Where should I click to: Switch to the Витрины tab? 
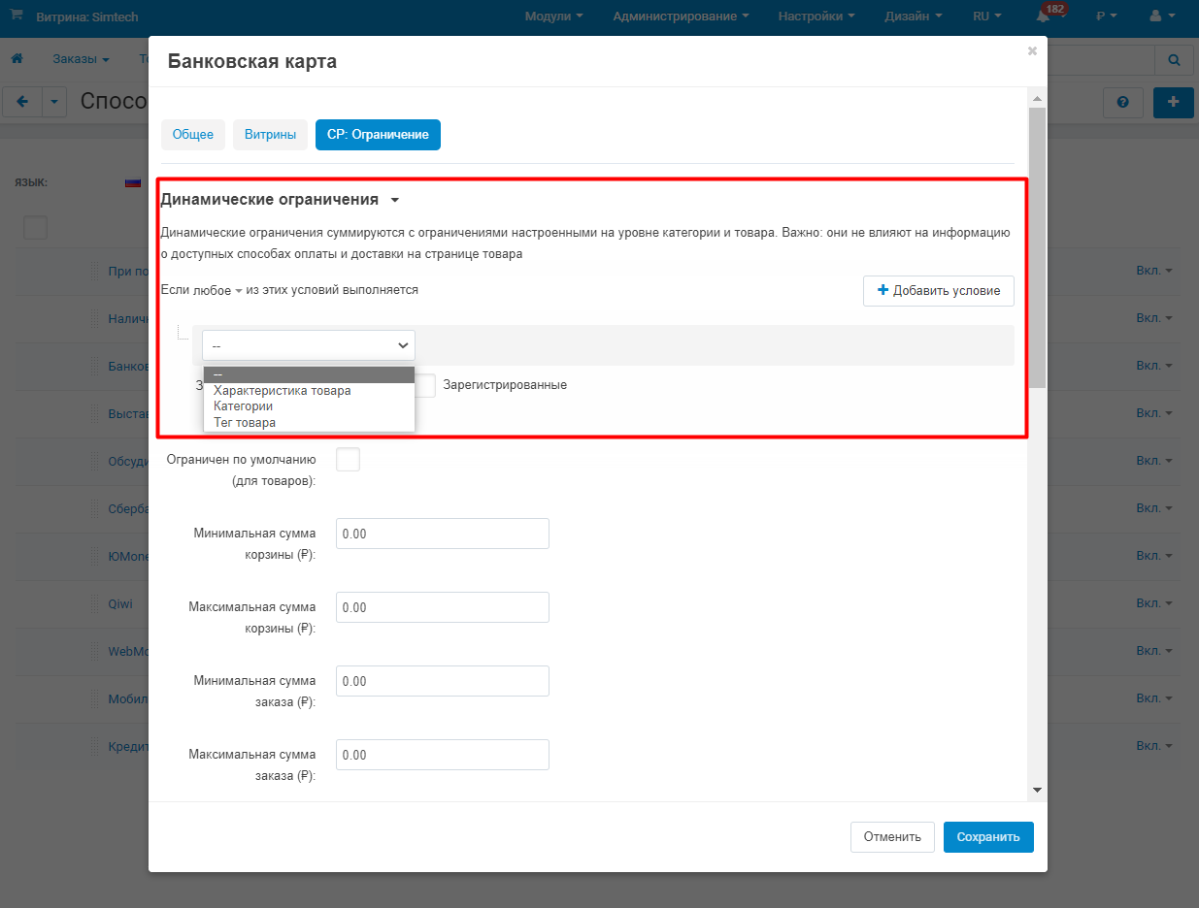coord(271,135)
